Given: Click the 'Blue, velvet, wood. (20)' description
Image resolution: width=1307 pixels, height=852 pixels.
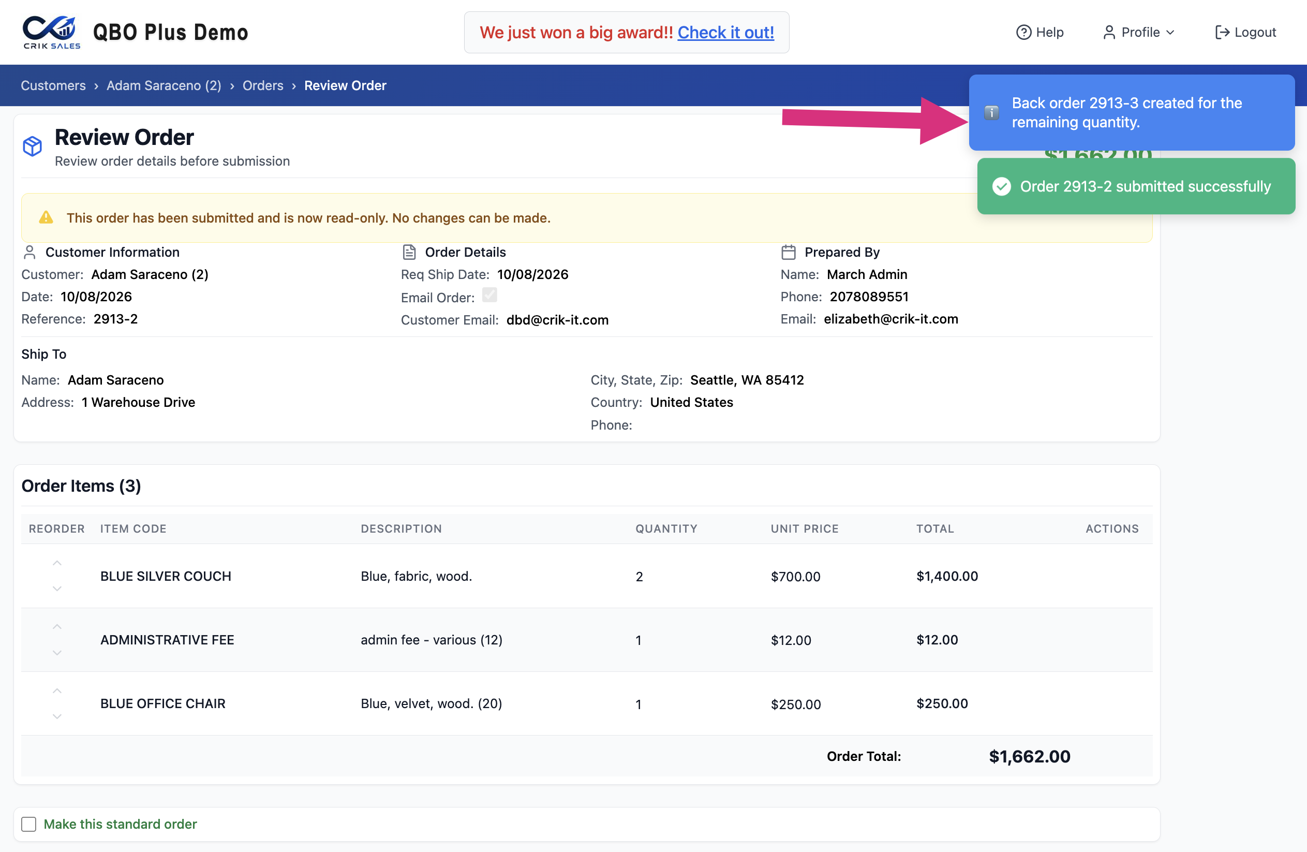Looking at the screenshot, I should [431, 703].
